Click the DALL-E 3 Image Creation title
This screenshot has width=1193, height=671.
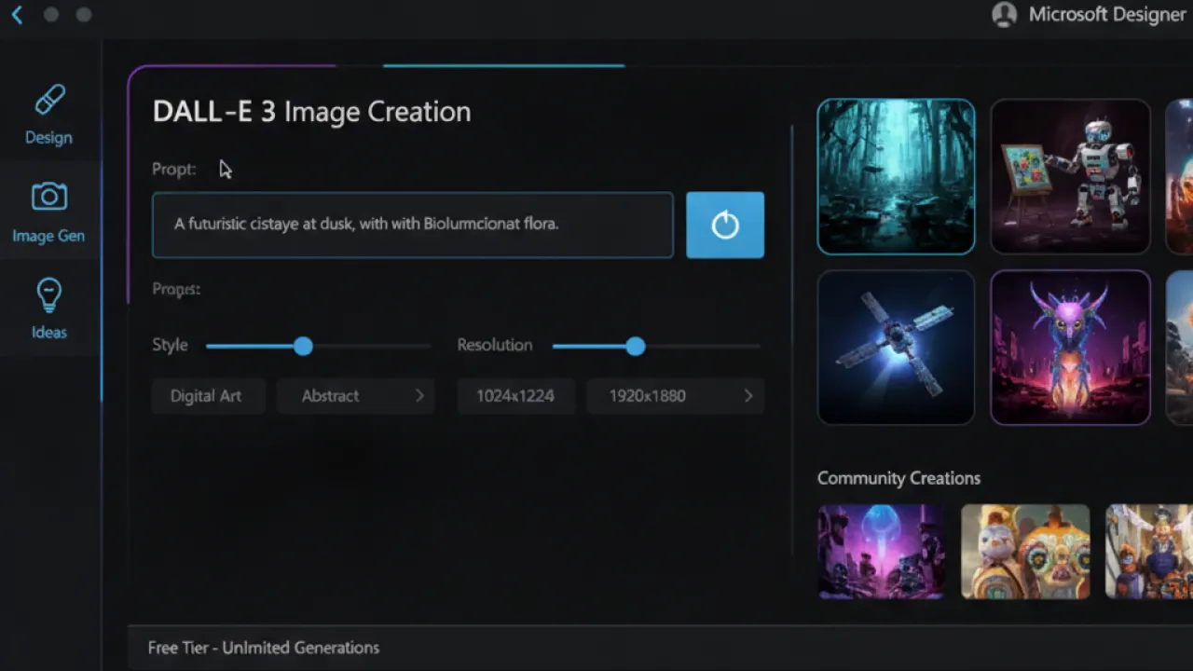(311, 112)
